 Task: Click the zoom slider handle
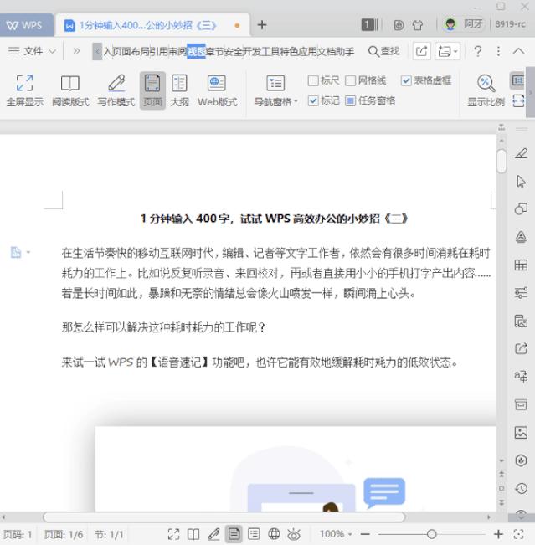431,534
